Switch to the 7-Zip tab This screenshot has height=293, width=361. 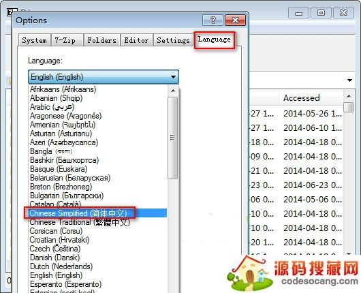point(67,40)
